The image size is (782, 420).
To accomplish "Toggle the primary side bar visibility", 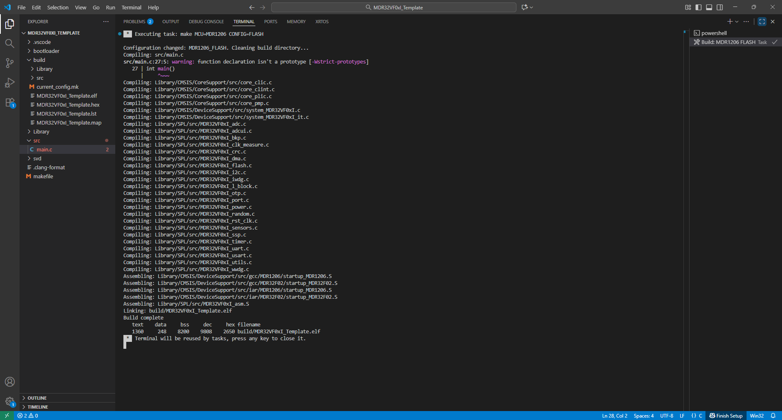I will (x=699, y=7).
